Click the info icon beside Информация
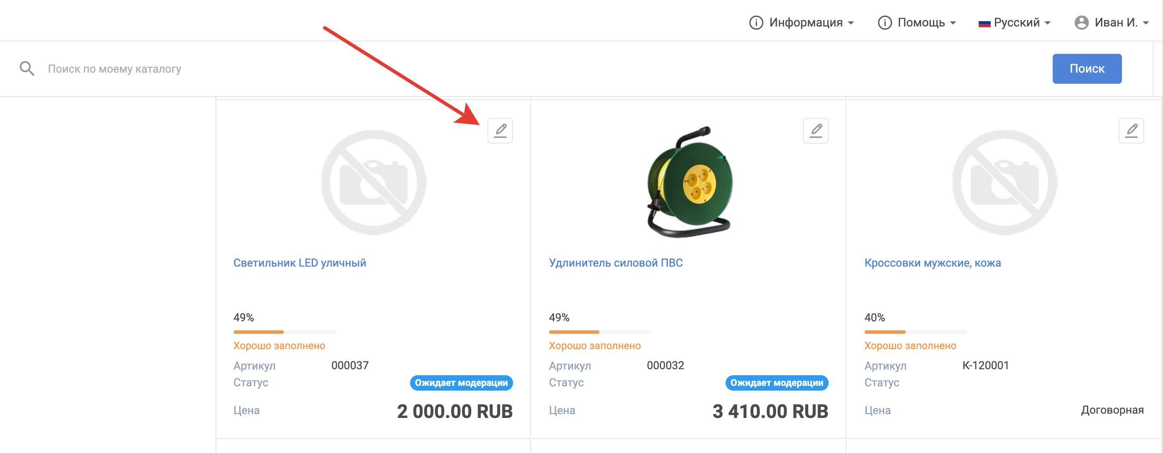 point(756,23)
